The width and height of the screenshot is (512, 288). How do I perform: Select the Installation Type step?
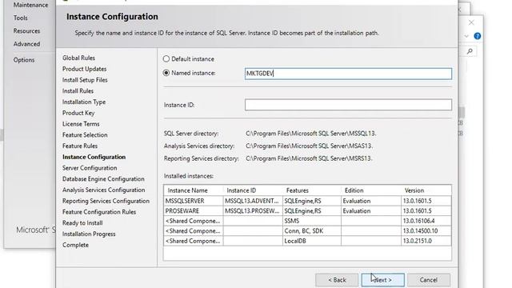tap(83, 102)
